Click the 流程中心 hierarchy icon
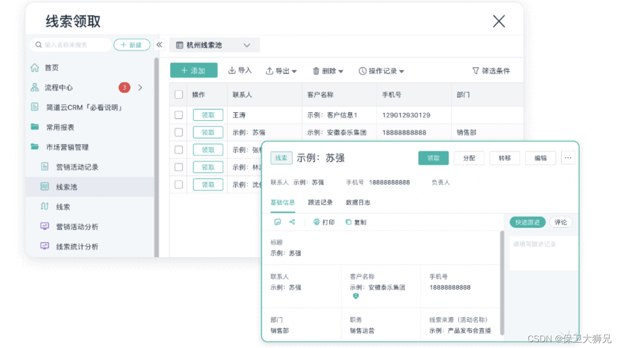The height and width of the screenshot is (348, 619). point(35,87)
